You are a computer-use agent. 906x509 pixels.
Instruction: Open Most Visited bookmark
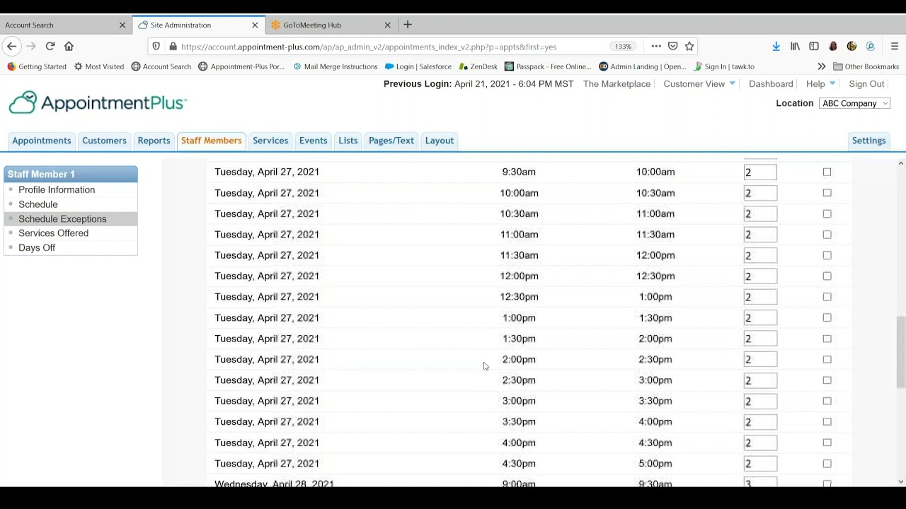[99, 66]
